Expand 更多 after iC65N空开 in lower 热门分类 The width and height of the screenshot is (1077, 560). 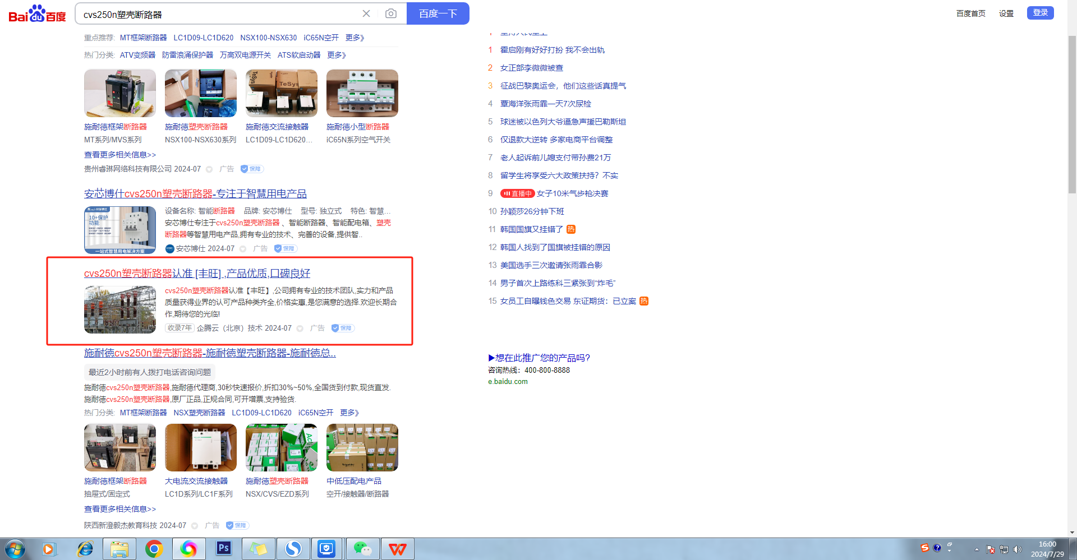349,413
